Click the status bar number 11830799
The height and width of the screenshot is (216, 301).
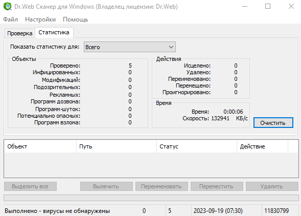tap(276, 211)
